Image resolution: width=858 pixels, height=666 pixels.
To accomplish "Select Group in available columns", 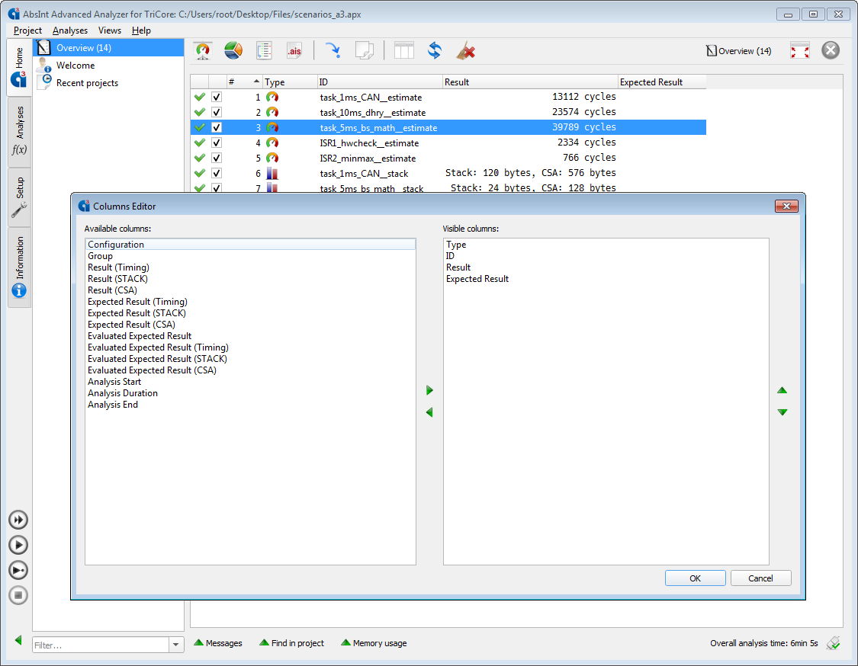I will click(x=250, y=256).
